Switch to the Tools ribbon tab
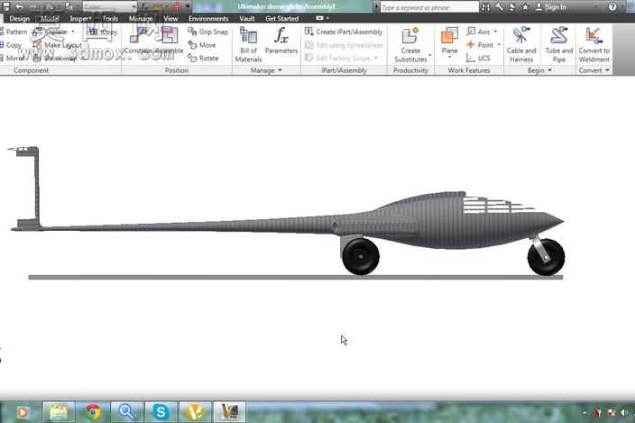Viewport: 635px width, 423px height. point(110,19)
